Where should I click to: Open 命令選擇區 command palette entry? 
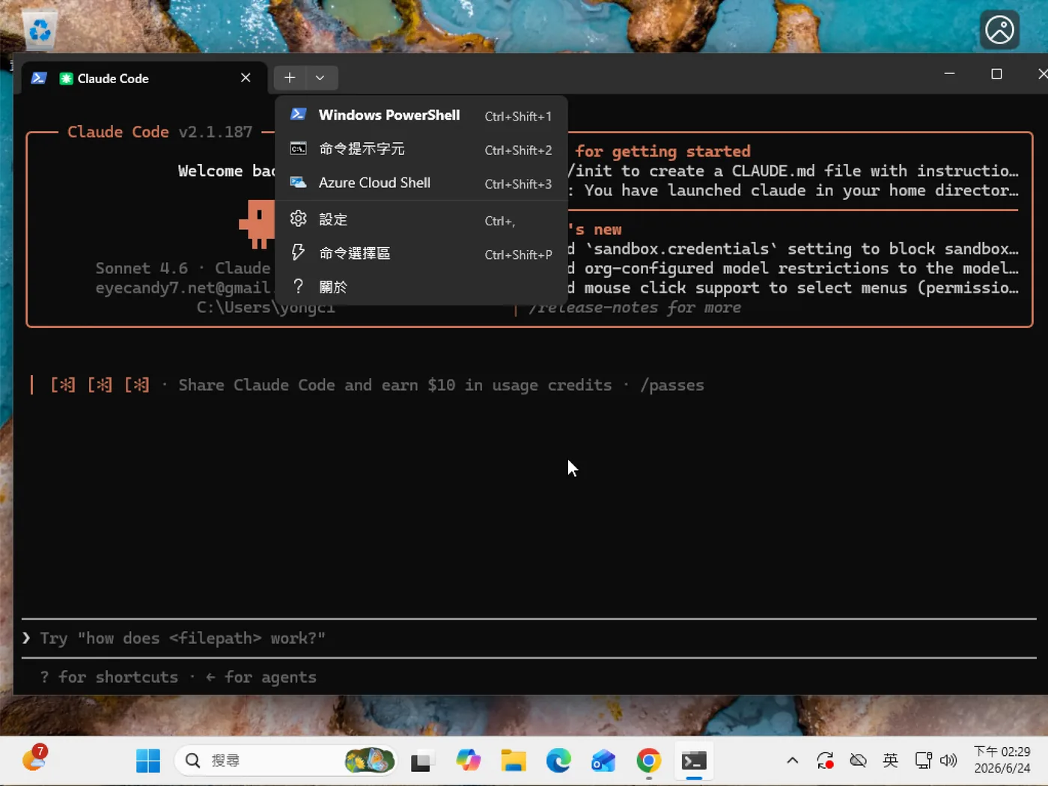(421, 253)
